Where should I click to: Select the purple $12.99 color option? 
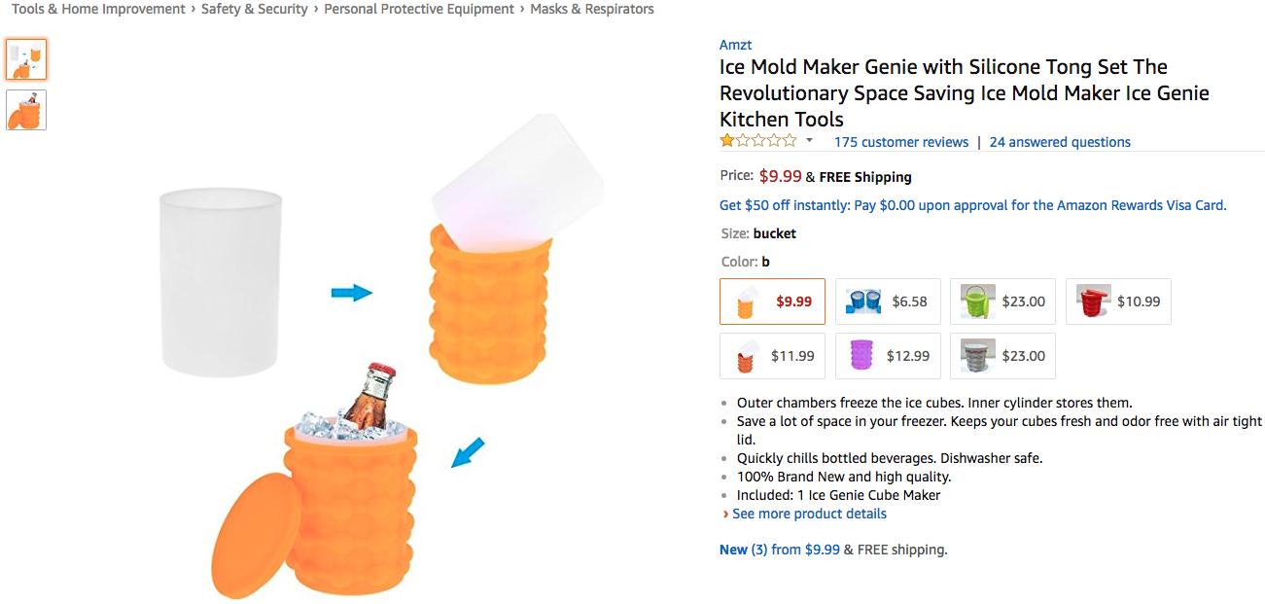(x=888, y=356)
